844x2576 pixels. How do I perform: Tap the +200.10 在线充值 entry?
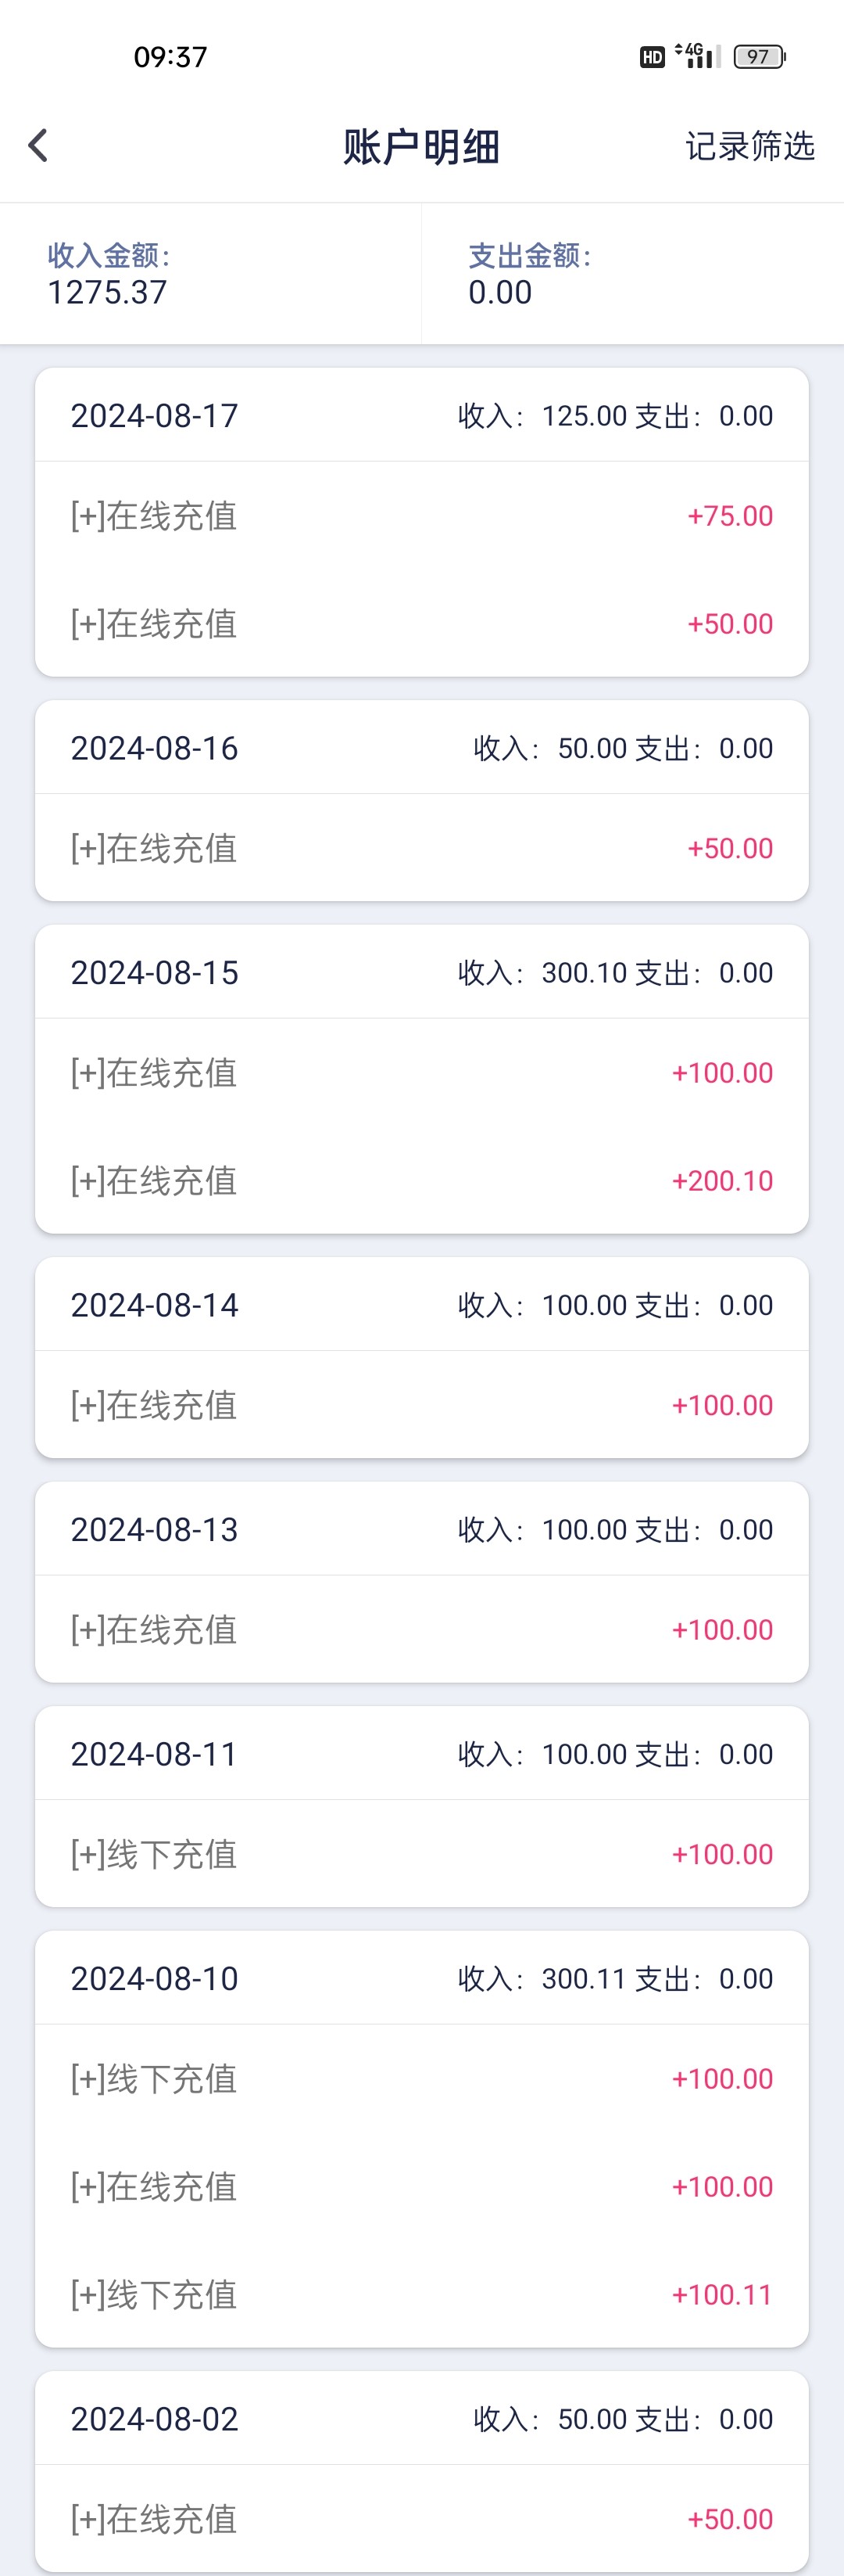tap(421, 1181)
